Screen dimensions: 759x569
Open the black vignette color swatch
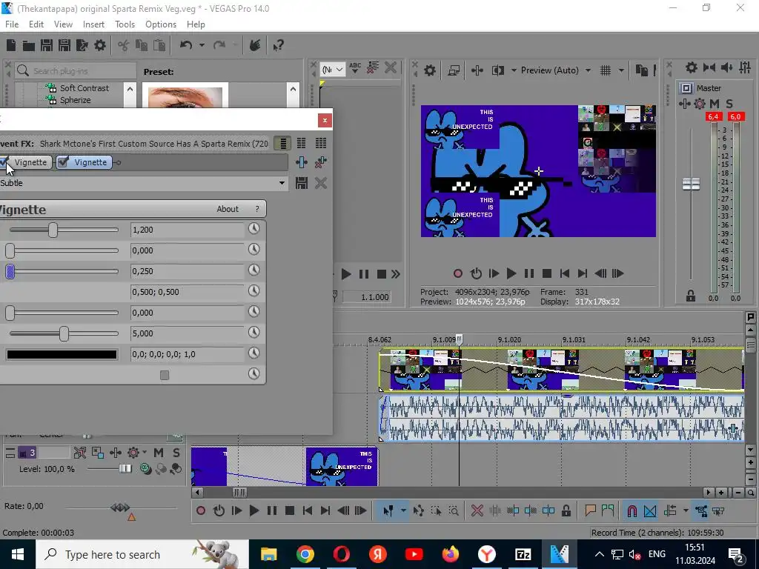62,355
